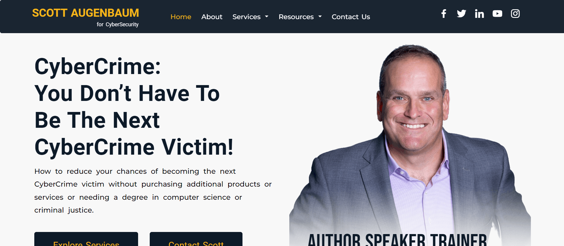Open the Facebook icon link

pos(444,14)
